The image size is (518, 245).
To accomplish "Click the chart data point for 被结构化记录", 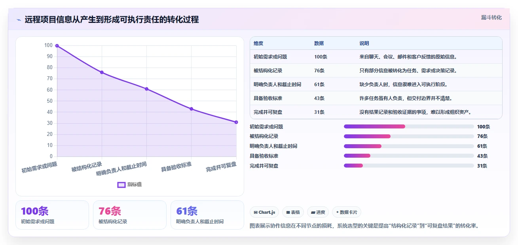I will pos(102,72).
